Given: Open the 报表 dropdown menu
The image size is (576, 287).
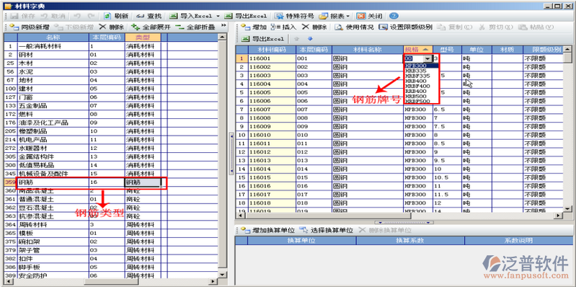Looking at the screenshot, I should (x=334, y=16).
